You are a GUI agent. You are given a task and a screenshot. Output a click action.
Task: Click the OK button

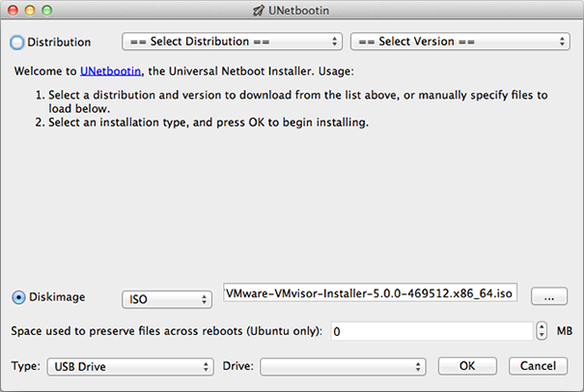467,366
